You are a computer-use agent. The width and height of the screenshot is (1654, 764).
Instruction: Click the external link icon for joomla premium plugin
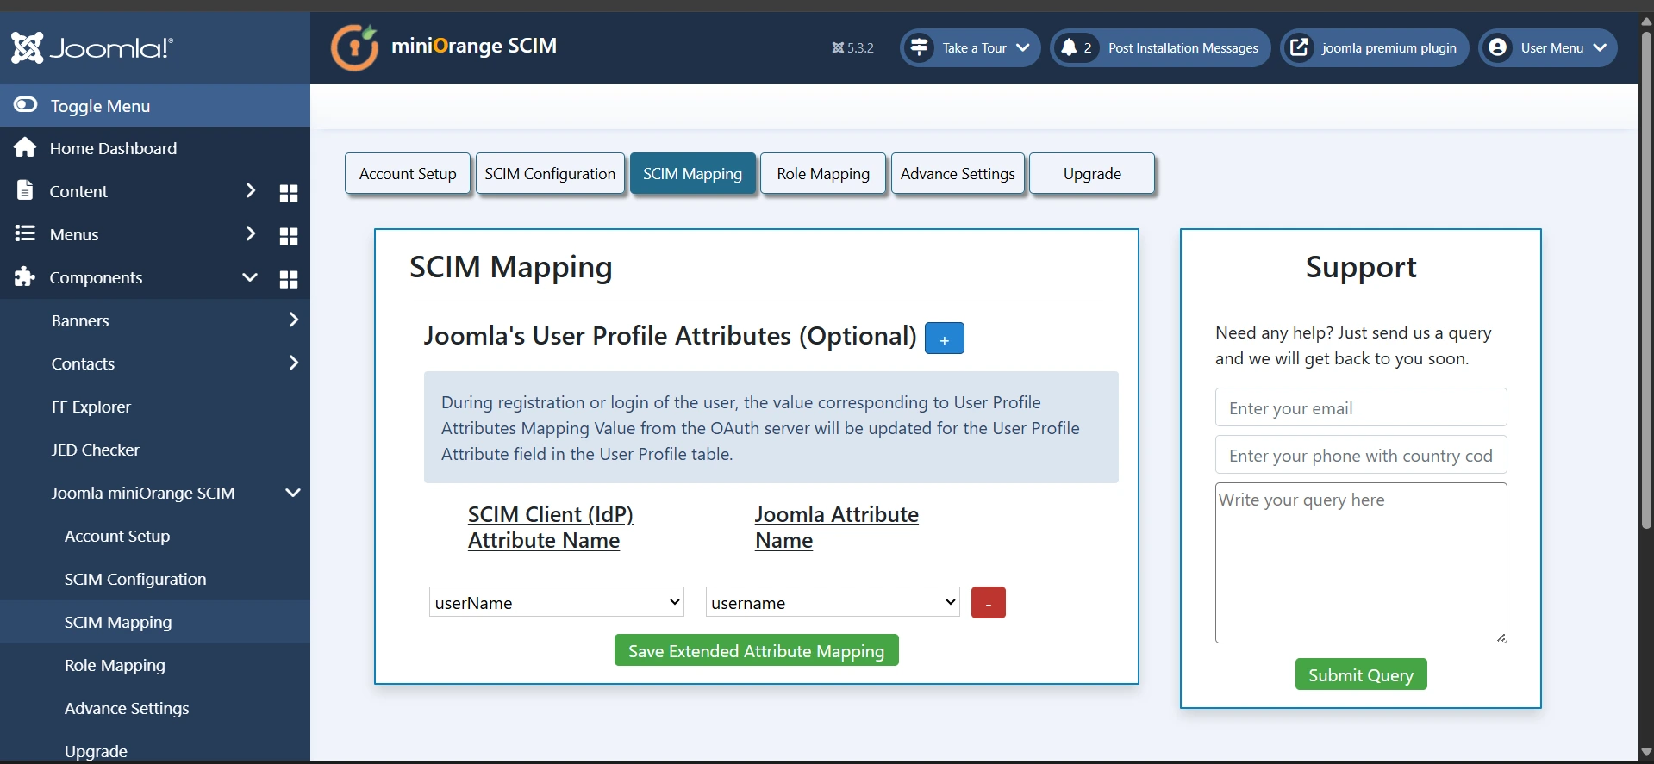click(x=1299, y=47)
